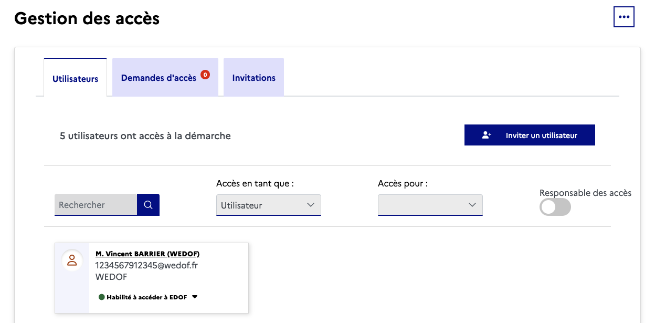This screenshot has height=323, width=655.
Task: Click the "Responsable des accès" toggle label
Action: coord(585,193)
